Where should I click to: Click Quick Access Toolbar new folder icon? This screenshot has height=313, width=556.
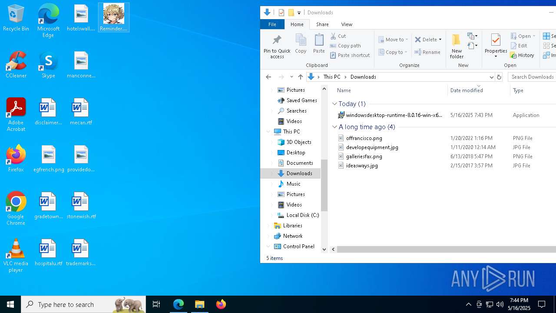tap(291, 13)
